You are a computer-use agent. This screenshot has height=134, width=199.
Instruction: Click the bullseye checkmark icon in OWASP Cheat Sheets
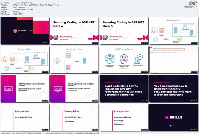[x=110, y=59]
